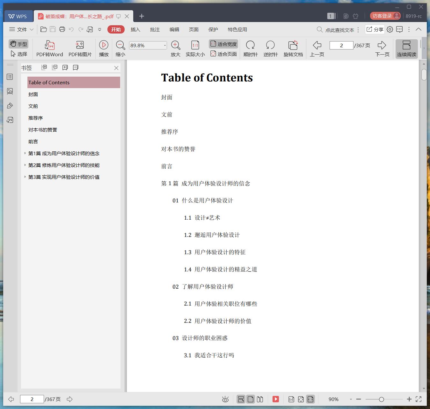
Task: Open thumbnails icon in left sidebar
Action: click(10, 91)
